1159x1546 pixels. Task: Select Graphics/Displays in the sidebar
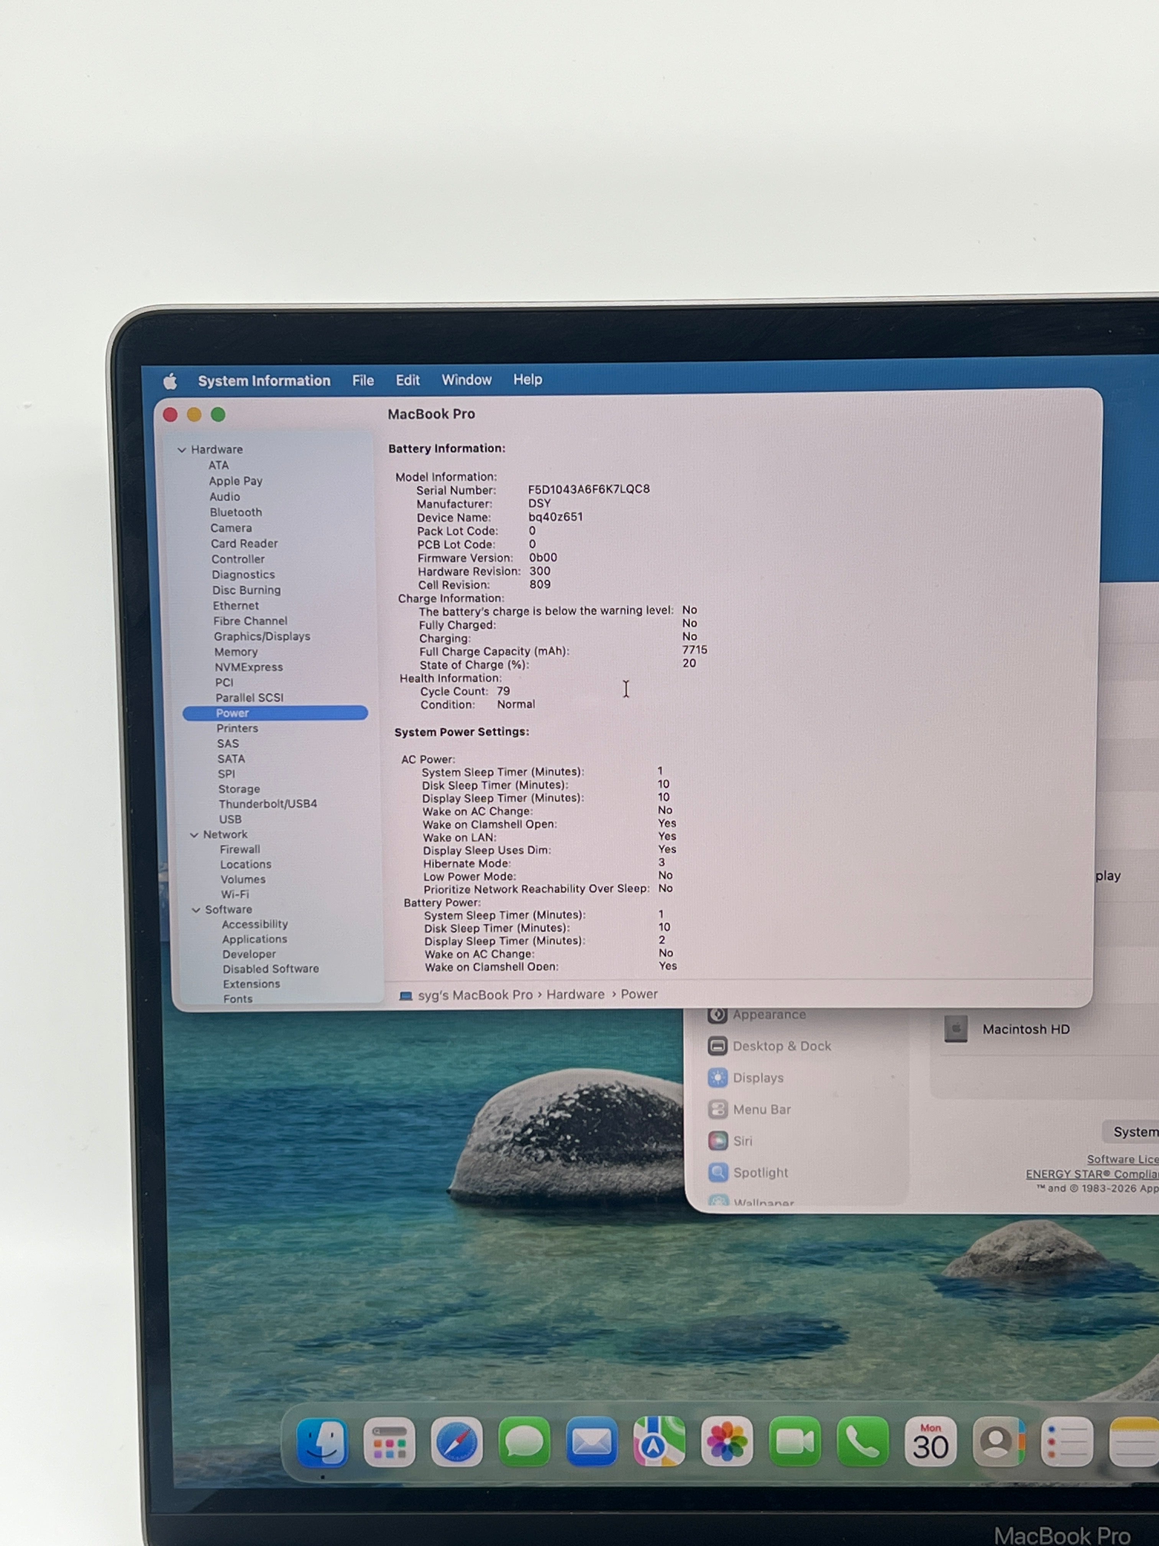pyautogui.click(x=262, y=637)
